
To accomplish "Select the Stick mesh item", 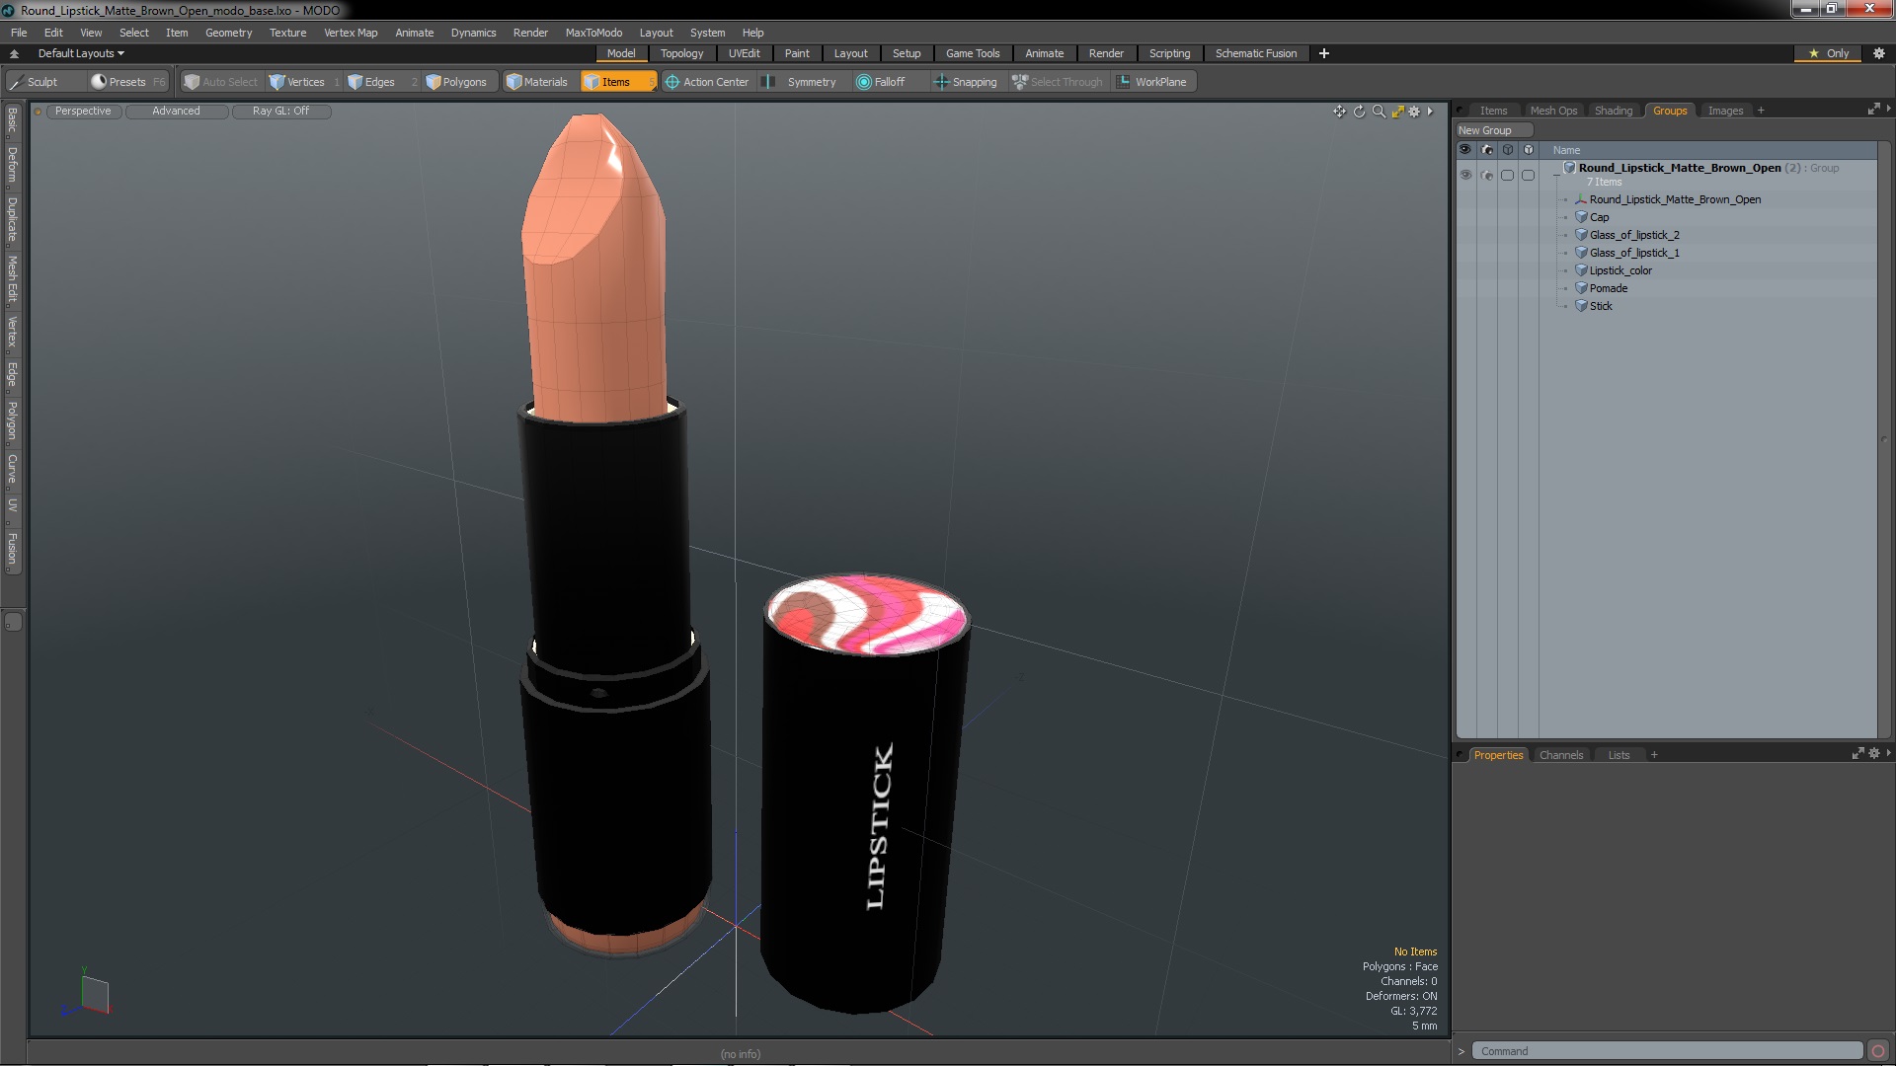I will click(x=1601, y=306).
